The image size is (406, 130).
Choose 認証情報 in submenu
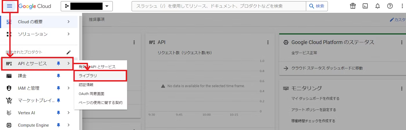tap(101, 85)
